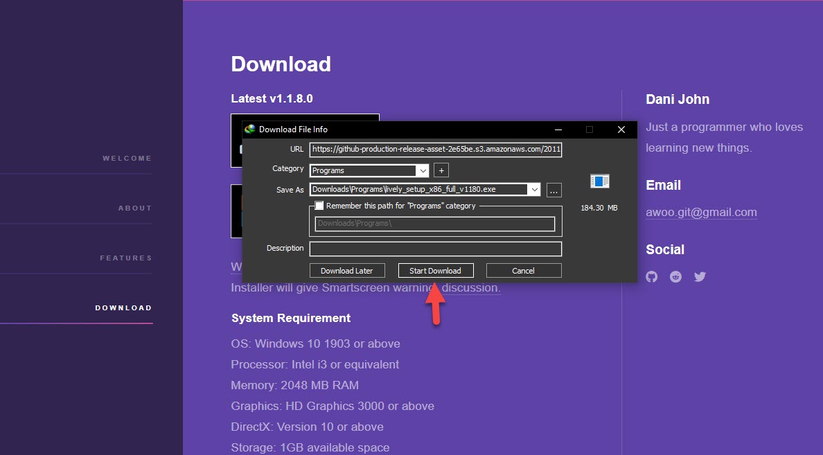This screenshot has width=823, height=455.
Task: Click the browse ellipsis button beside Save As
Action: tap(554, 190)
